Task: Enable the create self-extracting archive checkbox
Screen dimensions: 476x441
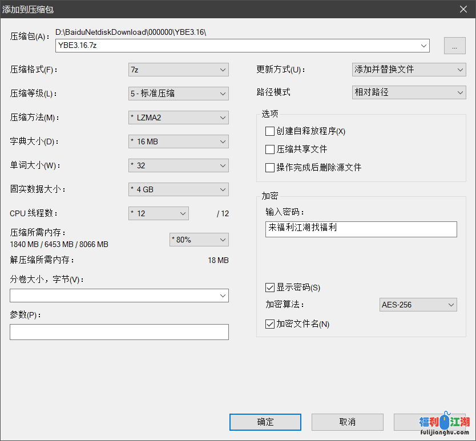Action: 270,131
